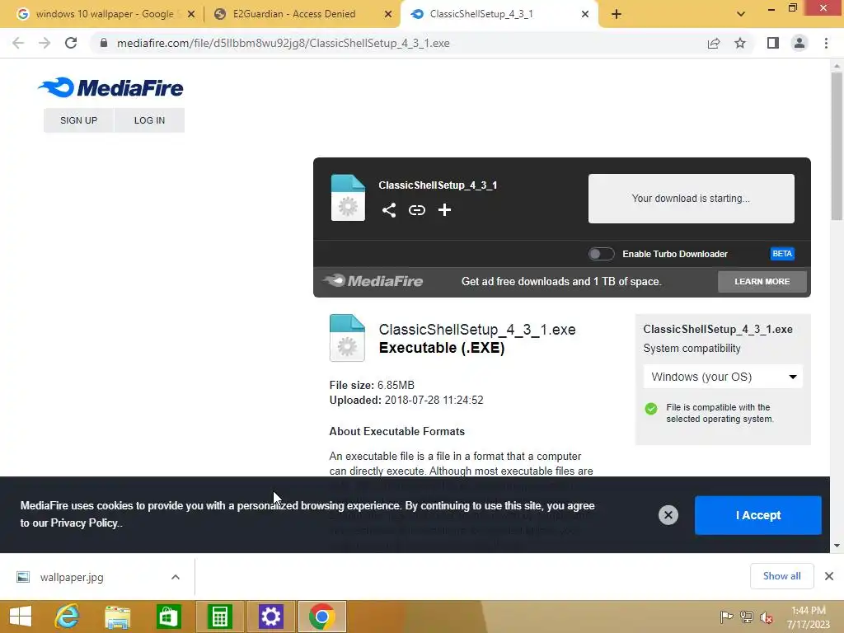Click the Uploaded: 2018-07-28 11:24:52 text
The width and height of the screenshot is (844, 633).
tap(406, 400)
